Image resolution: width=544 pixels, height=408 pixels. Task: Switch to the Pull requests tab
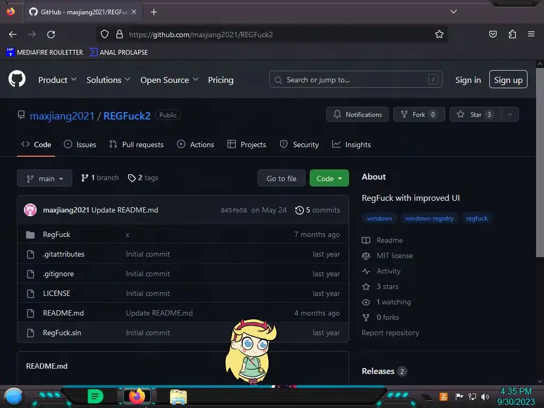(x=137, y=144)
